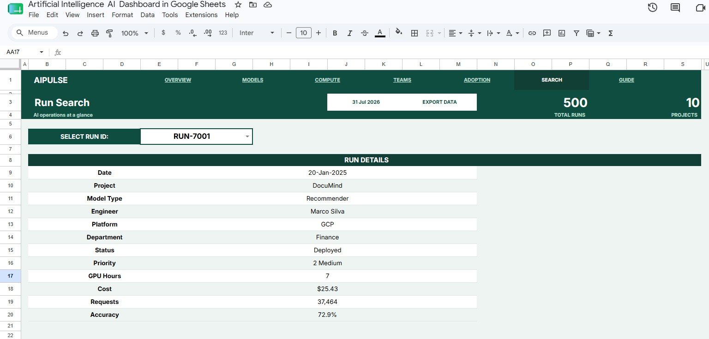Open the functions sigma icon

pos(611,33)
